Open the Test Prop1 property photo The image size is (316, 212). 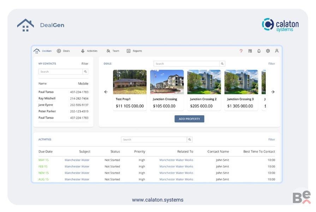click(130, 82)
